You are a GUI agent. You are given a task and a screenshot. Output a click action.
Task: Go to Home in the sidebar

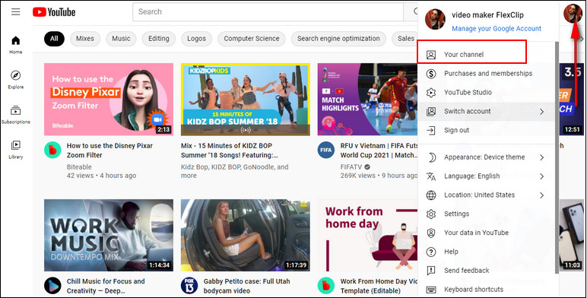click(x=16, y=45)
